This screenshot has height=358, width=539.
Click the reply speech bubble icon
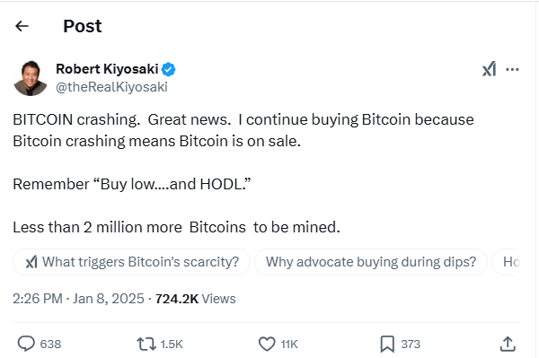(26, 344)
